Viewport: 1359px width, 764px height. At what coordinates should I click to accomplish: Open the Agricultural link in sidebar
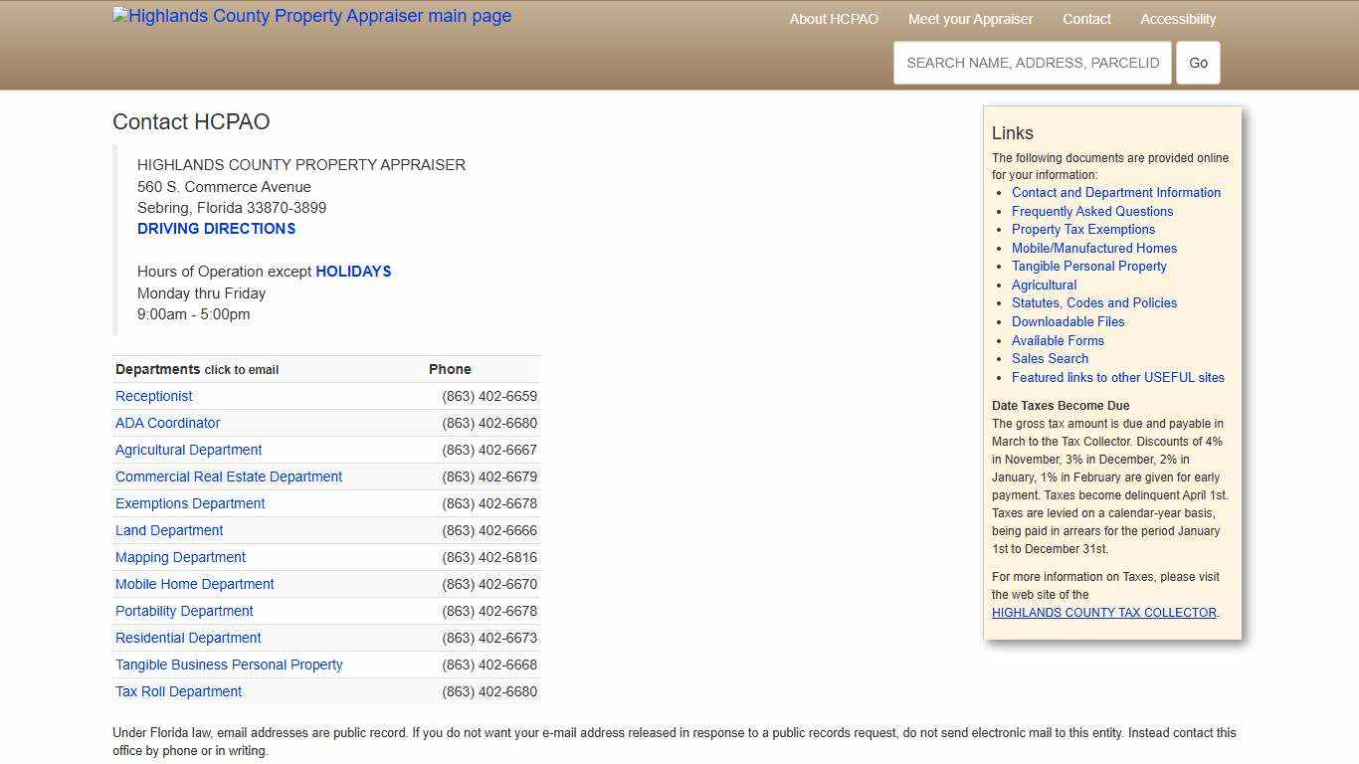pyautogui.click(x=1044, y=285)
